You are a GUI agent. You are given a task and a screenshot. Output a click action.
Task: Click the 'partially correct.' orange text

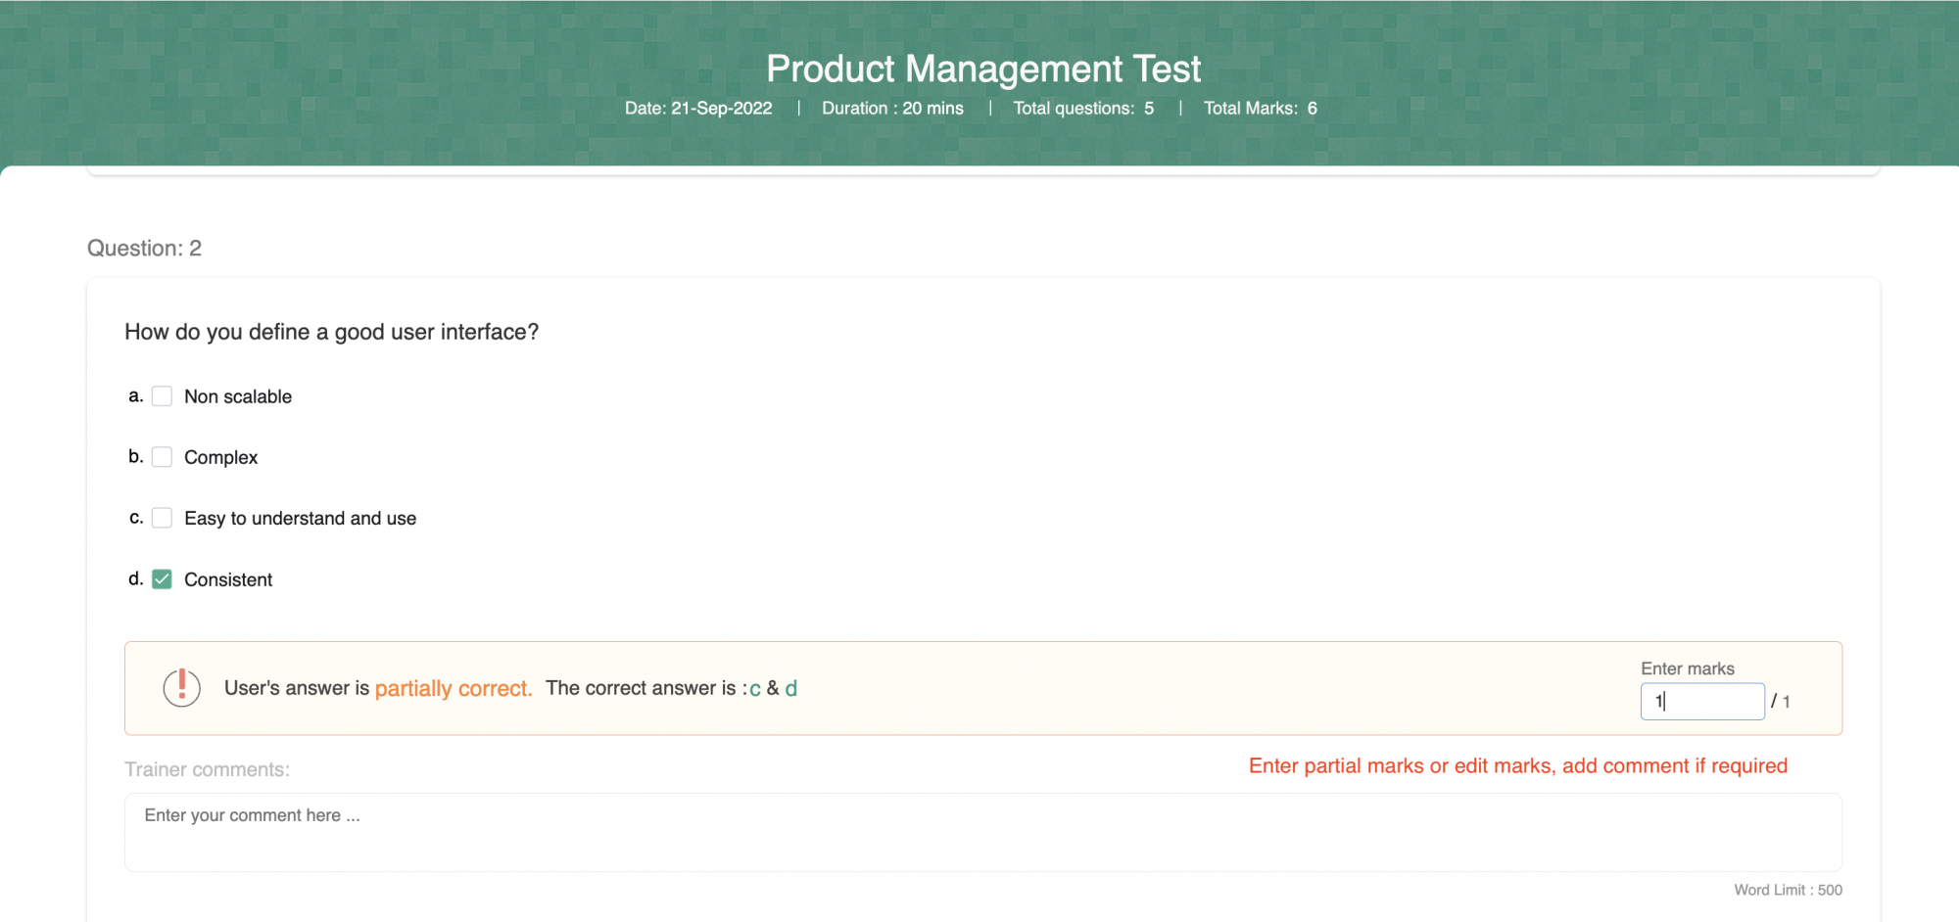(454, 688)
